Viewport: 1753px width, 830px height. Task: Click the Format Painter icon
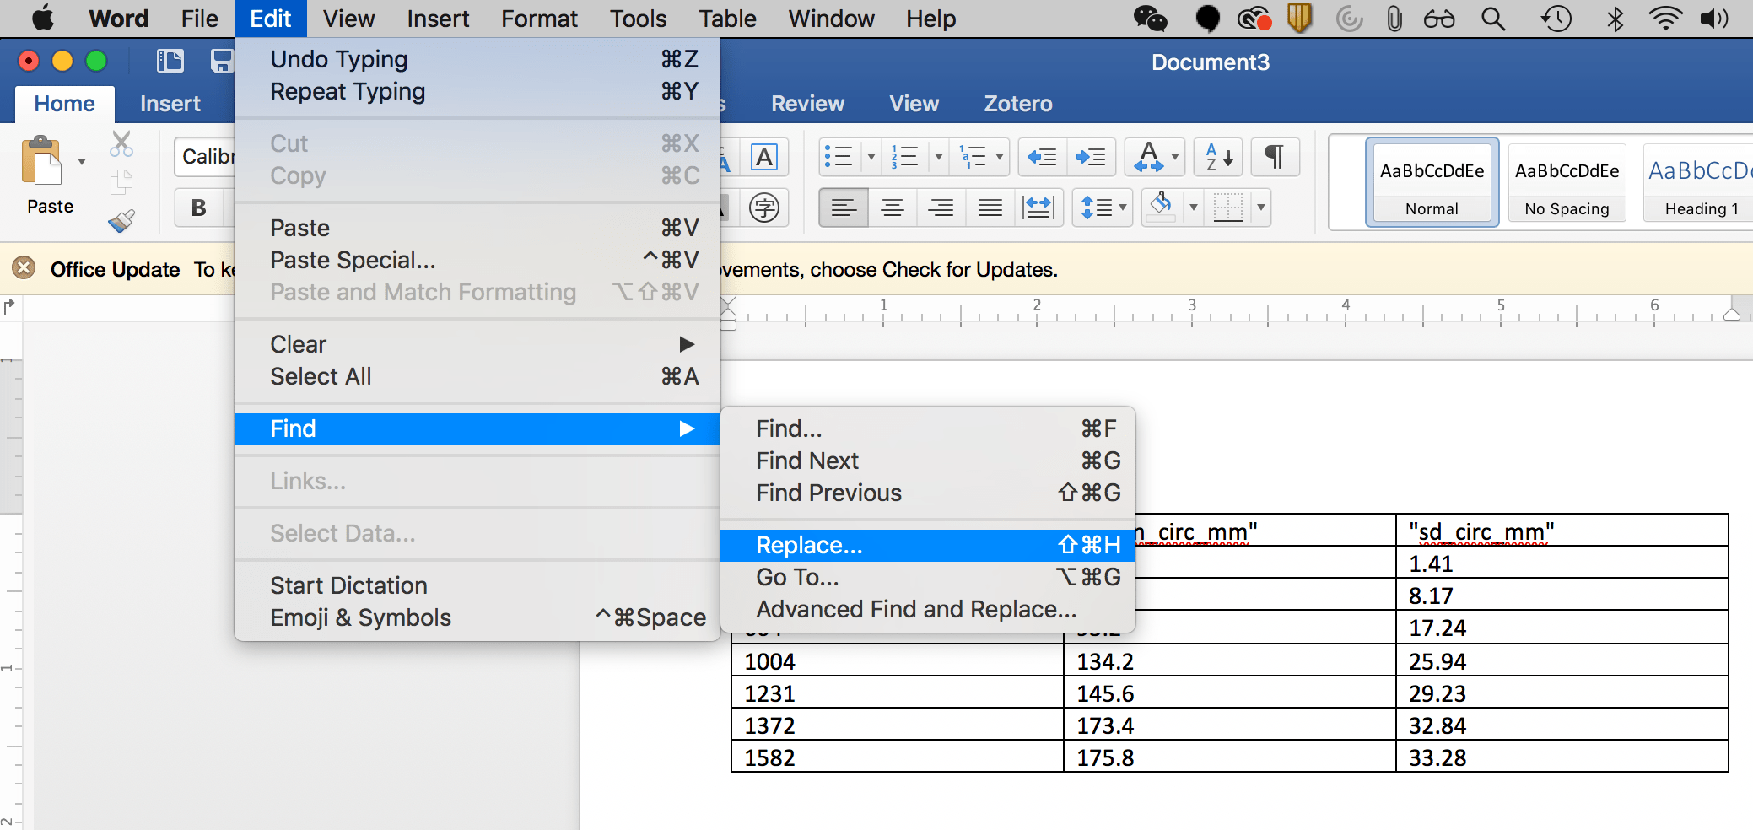pyautogui.click(x=121, y=221)
